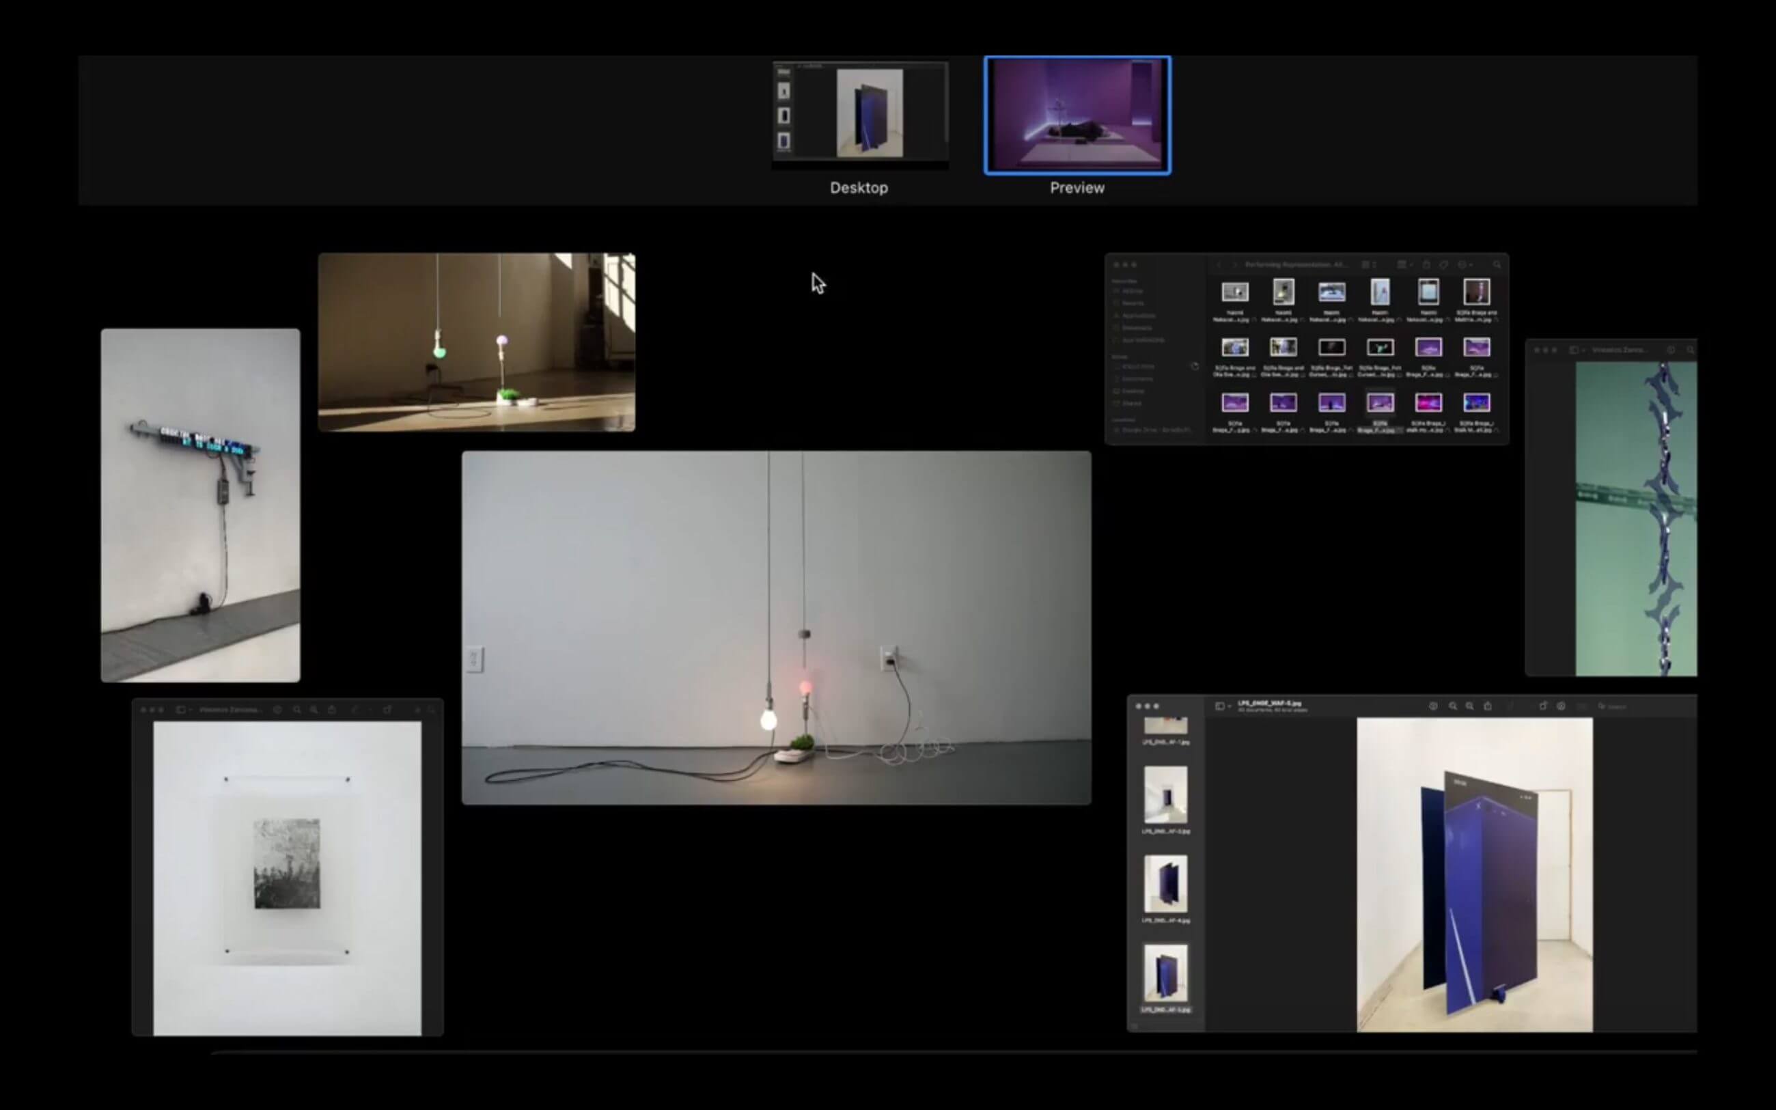
Task: Open the hanging light bulbs gray wall window
Action: (776, 628)
